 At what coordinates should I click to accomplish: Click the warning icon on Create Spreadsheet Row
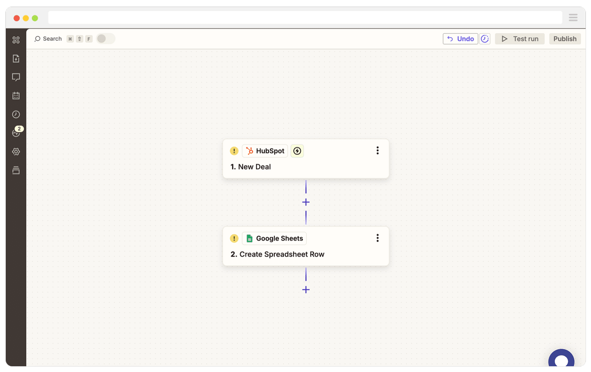pos(234,238)
